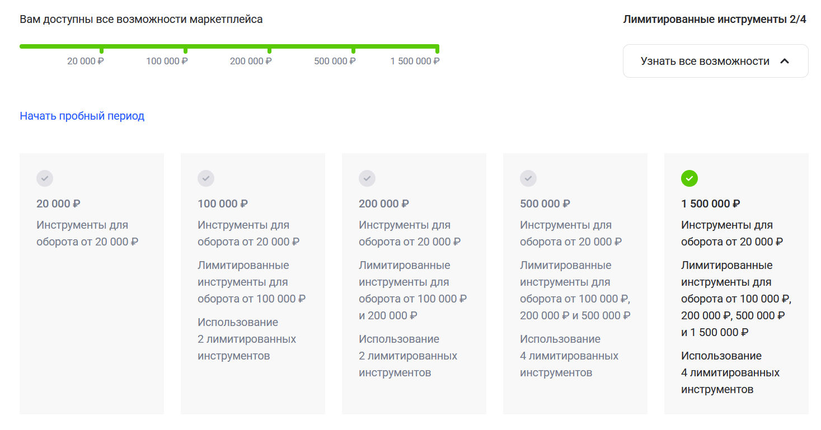Click the ruble symbol in the 20 000 ₽ heading
This screenshot has height=430, width=821.
pyautogui.click(x=76, y=203)
